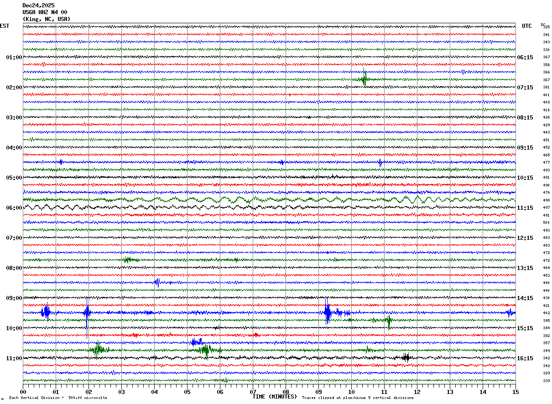Screen dimensions: 552x404
Task: Click minute 02 on the time axis
Action: click(x=89, y=392)
